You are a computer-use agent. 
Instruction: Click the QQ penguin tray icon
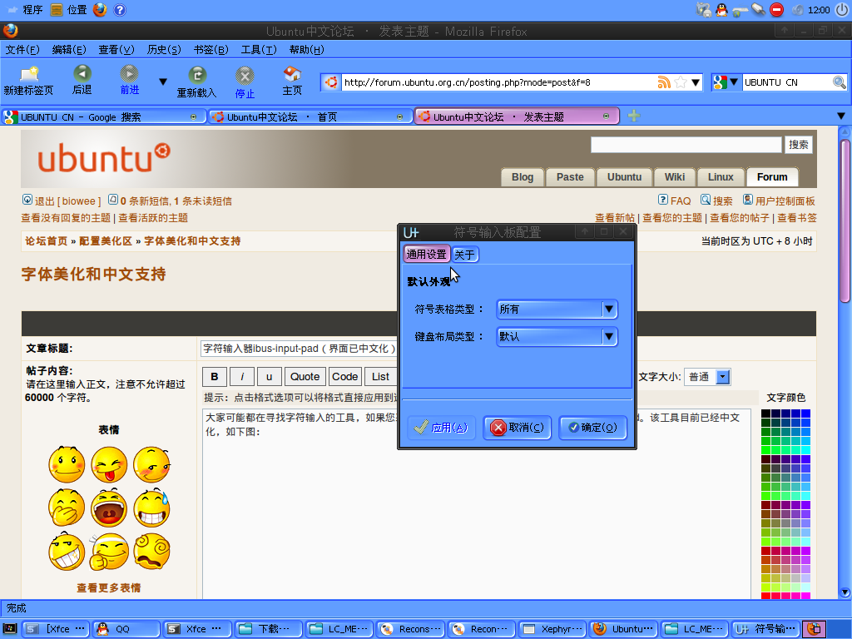tap(721, 9)
